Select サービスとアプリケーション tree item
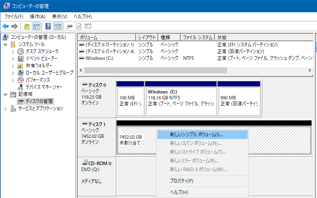The width and height of the screenshot is (317, 198). 37,109
